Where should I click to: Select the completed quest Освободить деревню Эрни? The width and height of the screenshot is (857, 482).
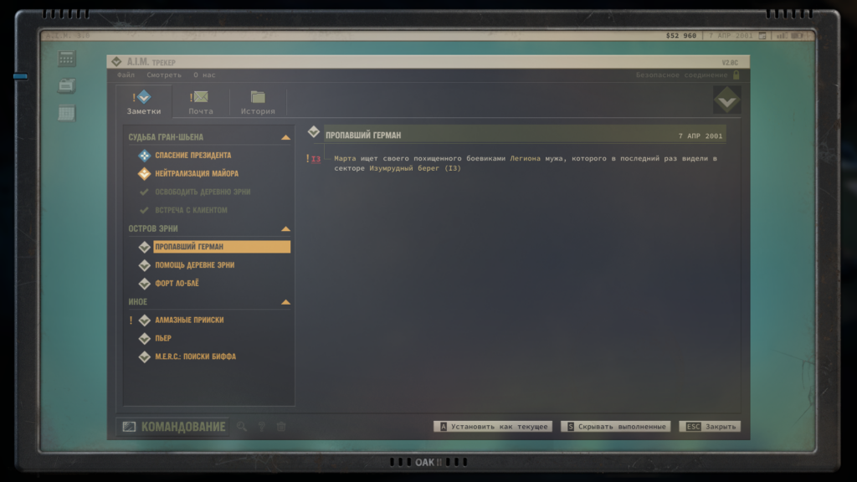202,192
